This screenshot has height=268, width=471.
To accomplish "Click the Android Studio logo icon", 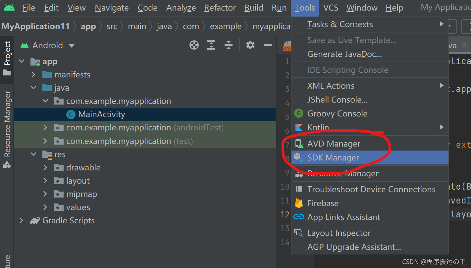I will [9, 8].
